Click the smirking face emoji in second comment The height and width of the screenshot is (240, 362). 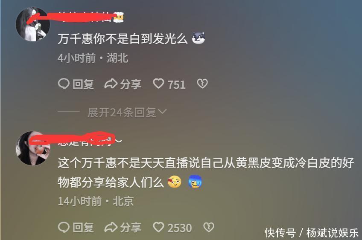tap(175, 182)
